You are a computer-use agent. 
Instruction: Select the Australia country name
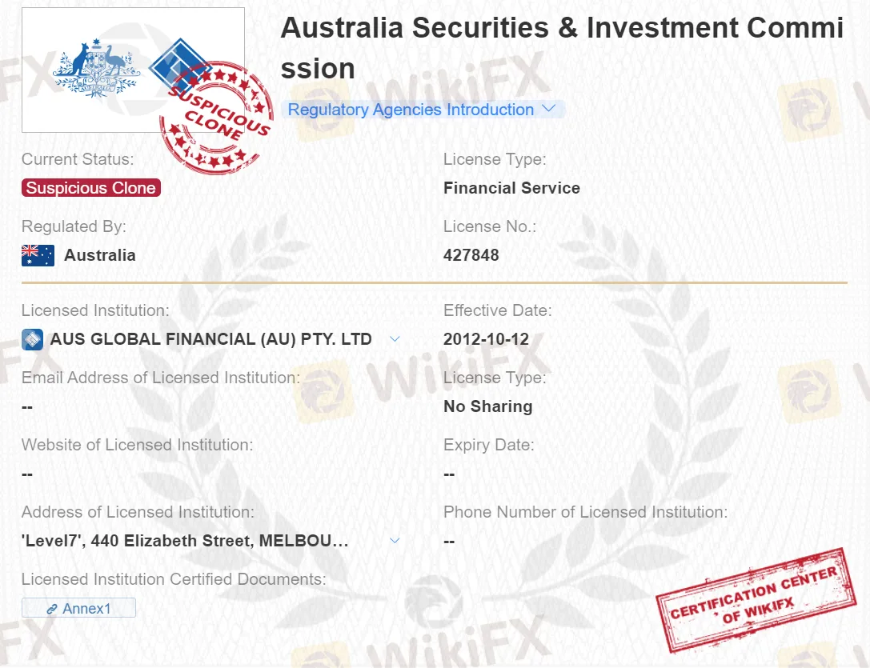click(x=100, y=255)
